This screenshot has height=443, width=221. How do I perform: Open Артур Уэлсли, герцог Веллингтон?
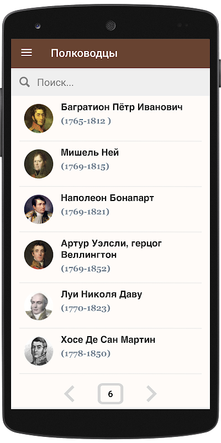(x=110, y=257)
